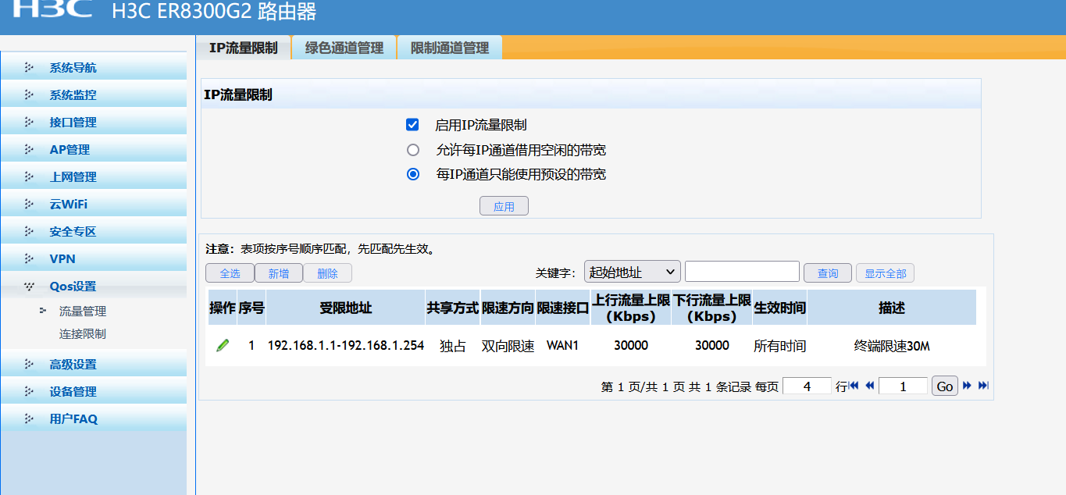Click the arrow icon beside AP管理
Image resolution: width=1066 pixels, height=495 pixels.
pyautogui.click(x=30, y=149)
